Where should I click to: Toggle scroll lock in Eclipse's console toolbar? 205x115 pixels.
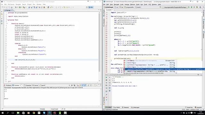(x=80, y=85)
